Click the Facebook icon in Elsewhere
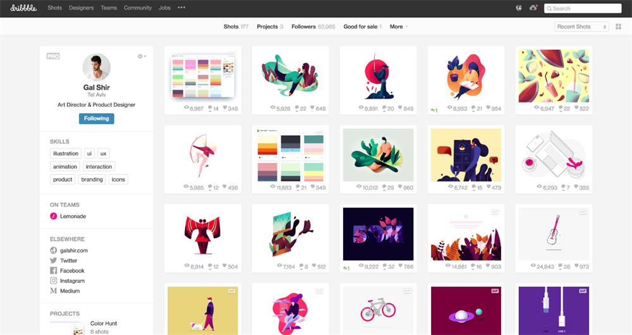 click(53, 271)
